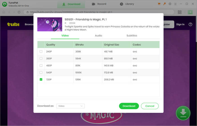Switch to the Video tab
This screenshot has height=126, width=197.
(x=65, y=36)
